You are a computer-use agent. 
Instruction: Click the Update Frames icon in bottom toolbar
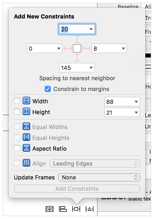click(x=50, y=209)
